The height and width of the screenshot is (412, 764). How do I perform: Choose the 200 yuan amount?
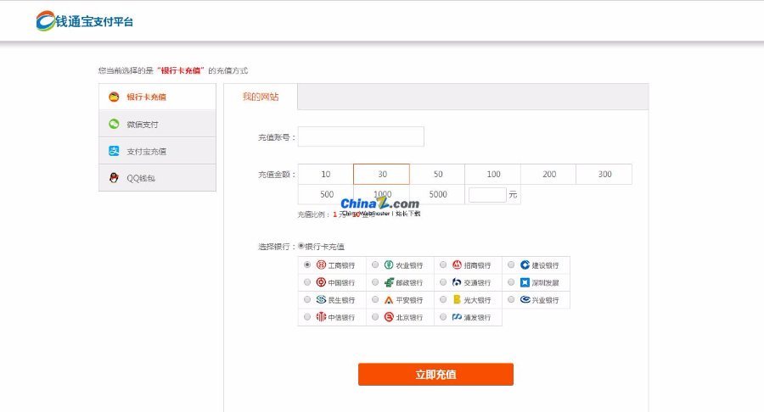[548, 174]
